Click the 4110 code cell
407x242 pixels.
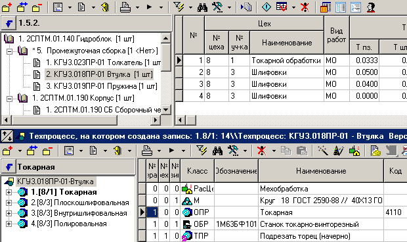[395, 212]
